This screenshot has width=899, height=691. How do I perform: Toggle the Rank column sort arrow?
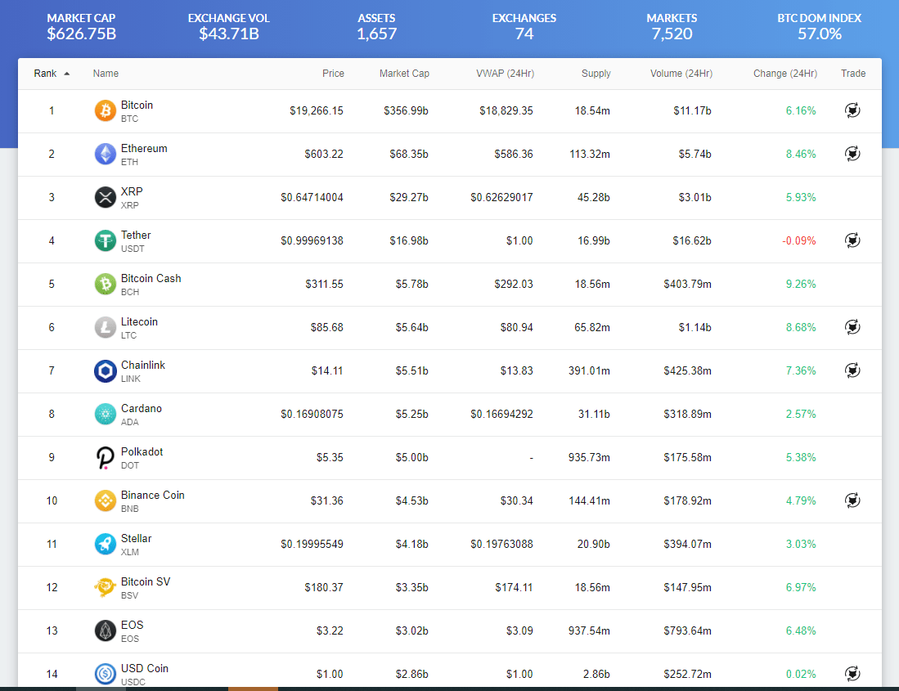click(x=66, y=74)
